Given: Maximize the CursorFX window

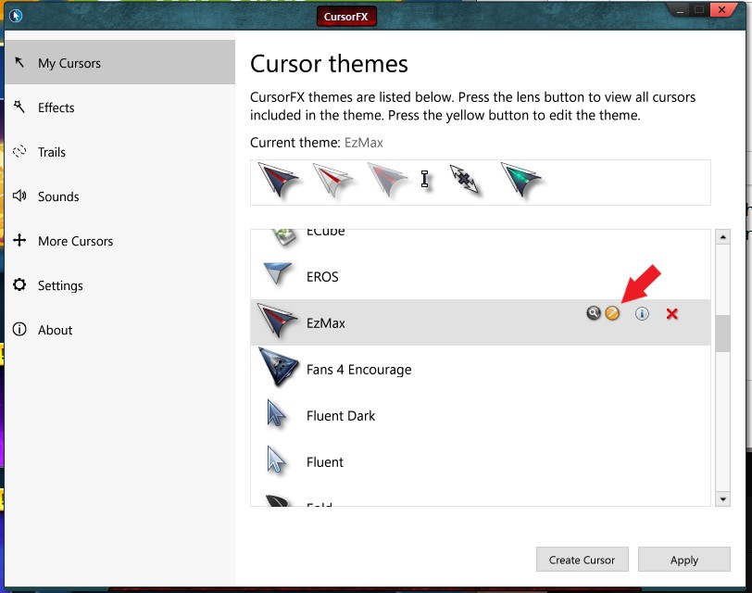Looking at the screenshot, I should 699,10.
